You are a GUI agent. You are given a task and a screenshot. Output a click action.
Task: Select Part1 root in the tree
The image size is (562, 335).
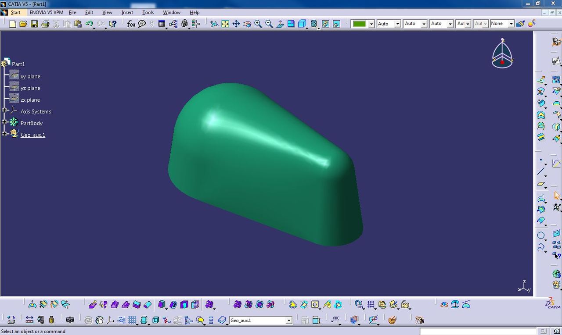pos(18,64)
